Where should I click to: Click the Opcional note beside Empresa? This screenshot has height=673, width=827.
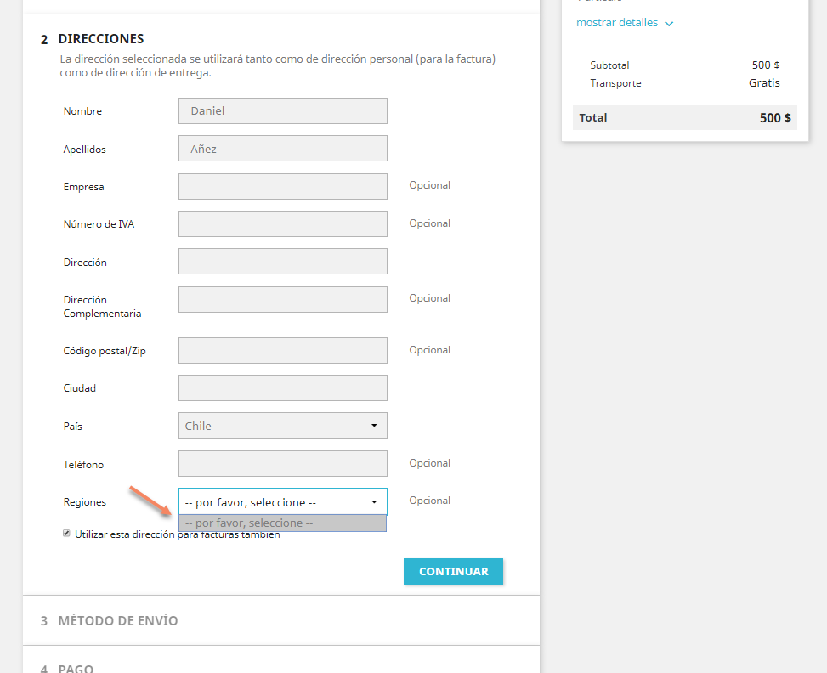430,185
